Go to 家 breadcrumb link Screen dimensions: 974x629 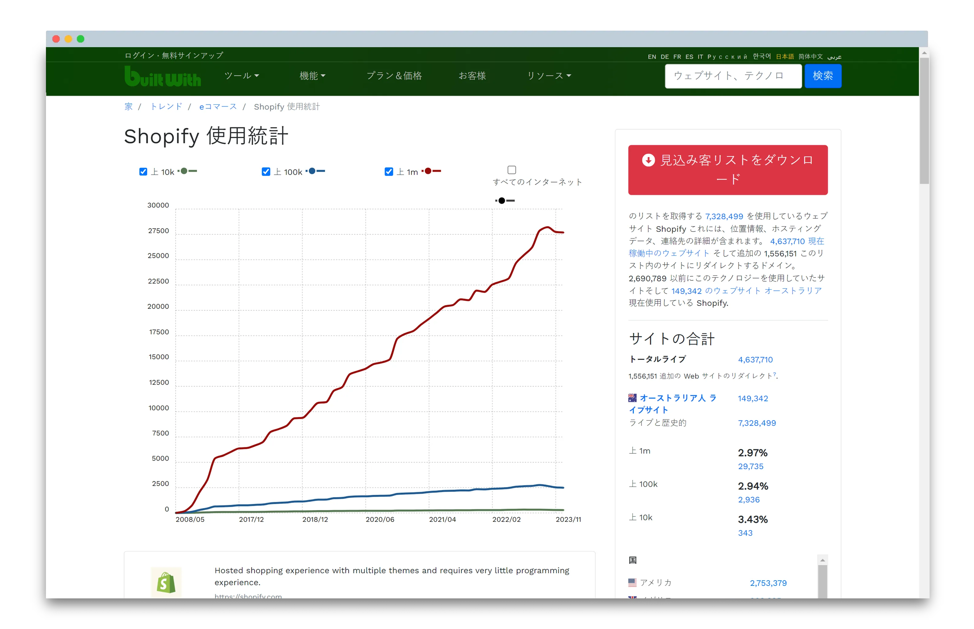point(128,107)
